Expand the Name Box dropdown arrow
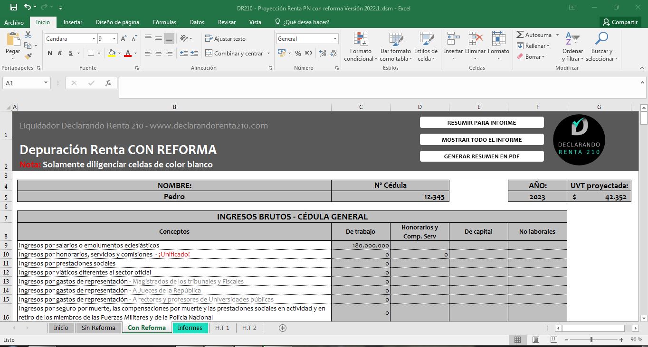648x347 pixels. (46, 83)
